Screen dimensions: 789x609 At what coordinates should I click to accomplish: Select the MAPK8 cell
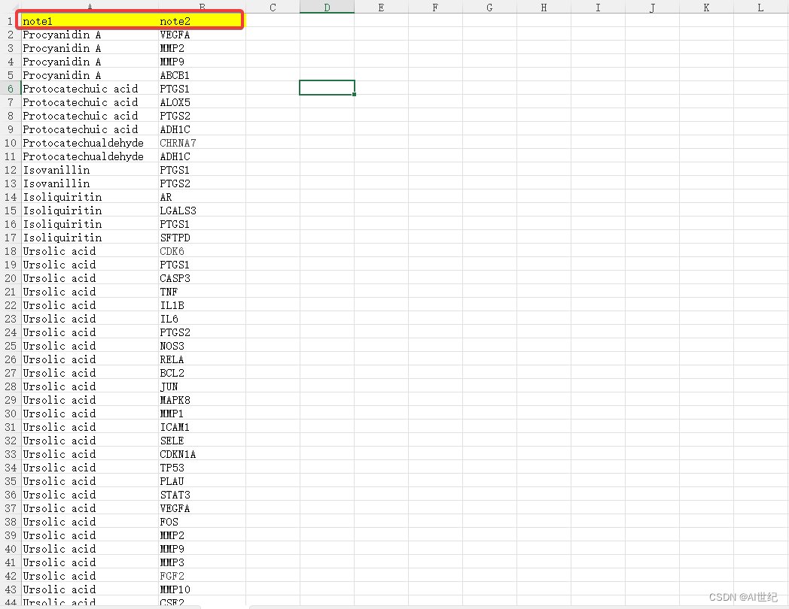[202, 401]
